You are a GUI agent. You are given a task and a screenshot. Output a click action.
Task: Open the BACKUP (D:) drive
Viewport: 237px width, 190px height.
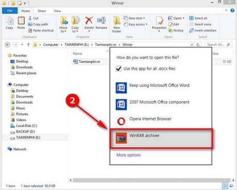[23, 131]
